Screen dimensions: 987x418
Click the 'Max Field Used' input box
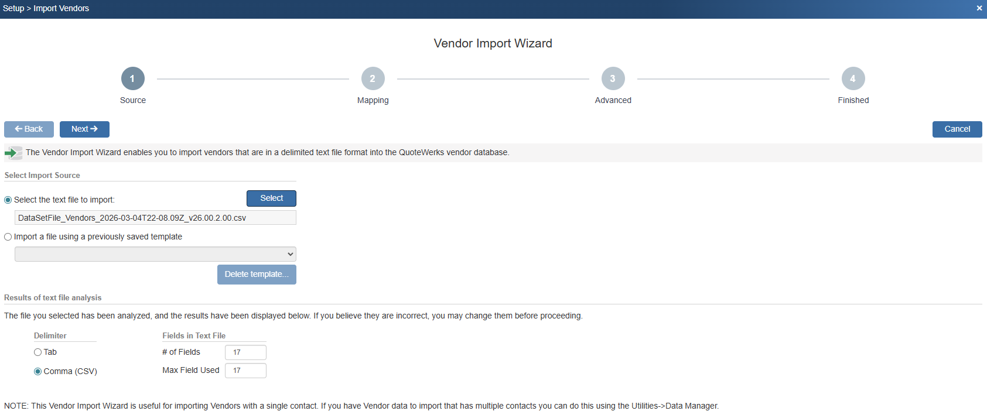(245, 371)
